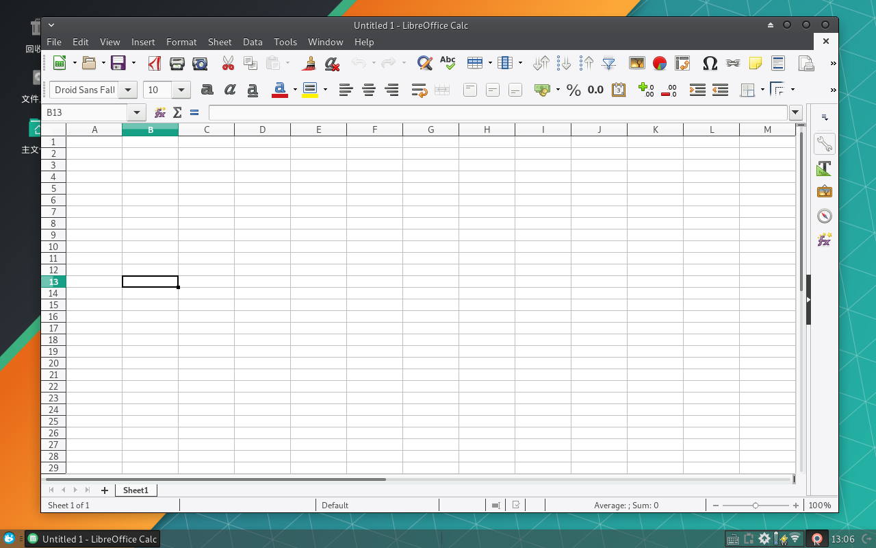Open the sidebar Gallery panel
876x548 pixels.
825,192
